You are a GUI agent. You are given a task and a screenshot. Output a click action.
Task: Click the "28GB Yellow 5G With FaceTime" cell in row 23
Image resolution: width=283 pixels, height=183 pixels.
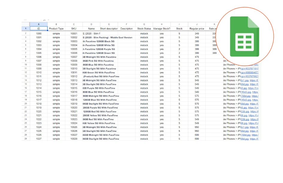click(100, 115)
